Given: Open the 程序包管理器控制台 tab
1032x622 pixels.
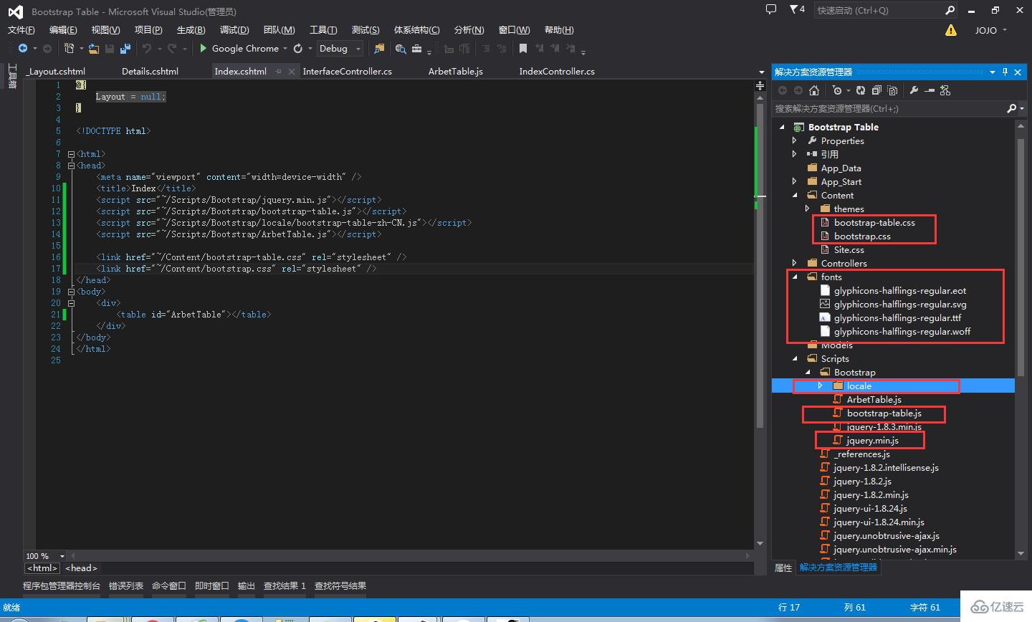Looking at the screenshot, I should click(62, 585).
